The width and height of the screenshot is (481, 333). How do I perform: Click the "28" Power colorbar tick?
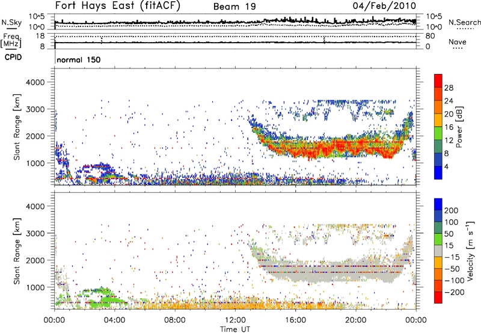point(449,88)
